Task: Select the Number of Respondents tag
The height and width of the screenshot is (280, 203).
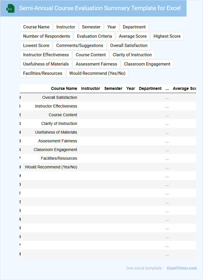Action: pyautogui.click(x=47, y=36)
